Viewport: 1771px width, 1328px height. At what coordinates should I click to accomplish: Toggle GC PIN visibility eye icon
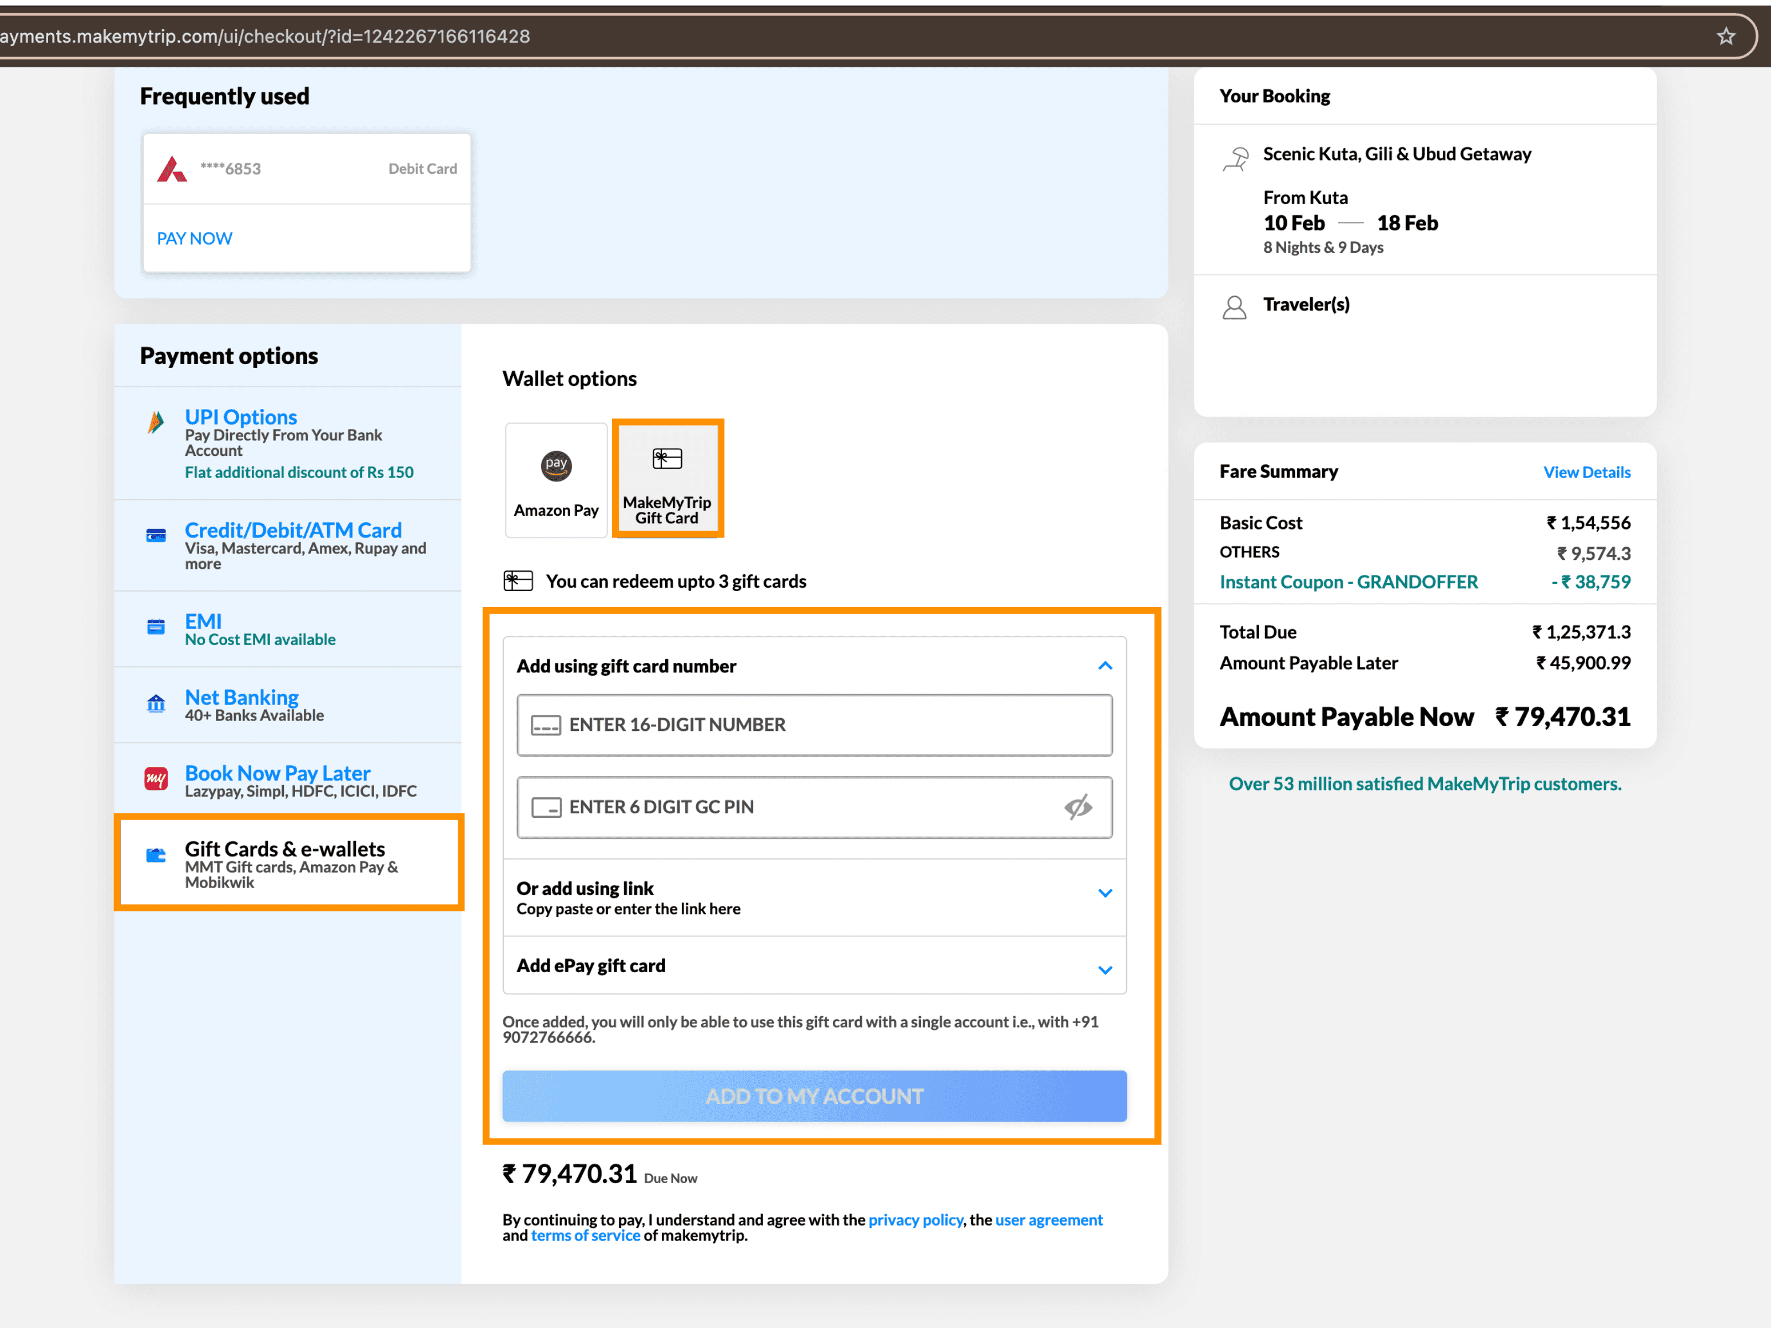coord(1078,807)
